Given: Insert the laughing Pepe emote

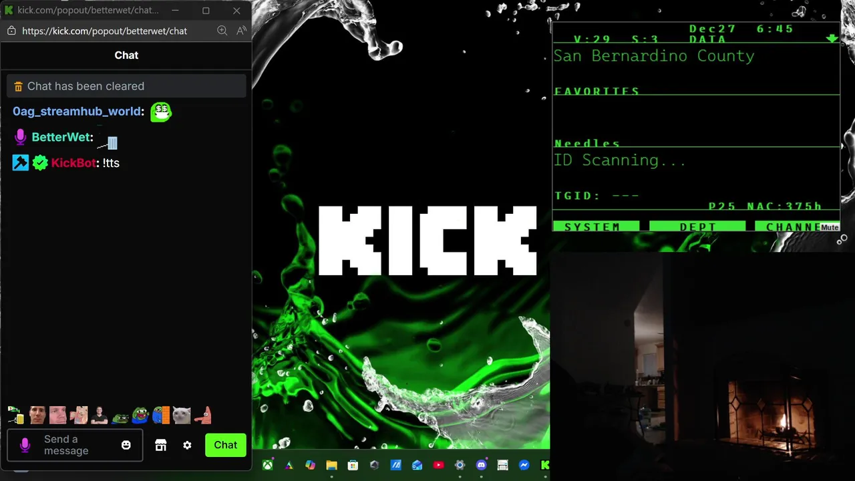Looking at the screenshot, I should tap(140, 416).
